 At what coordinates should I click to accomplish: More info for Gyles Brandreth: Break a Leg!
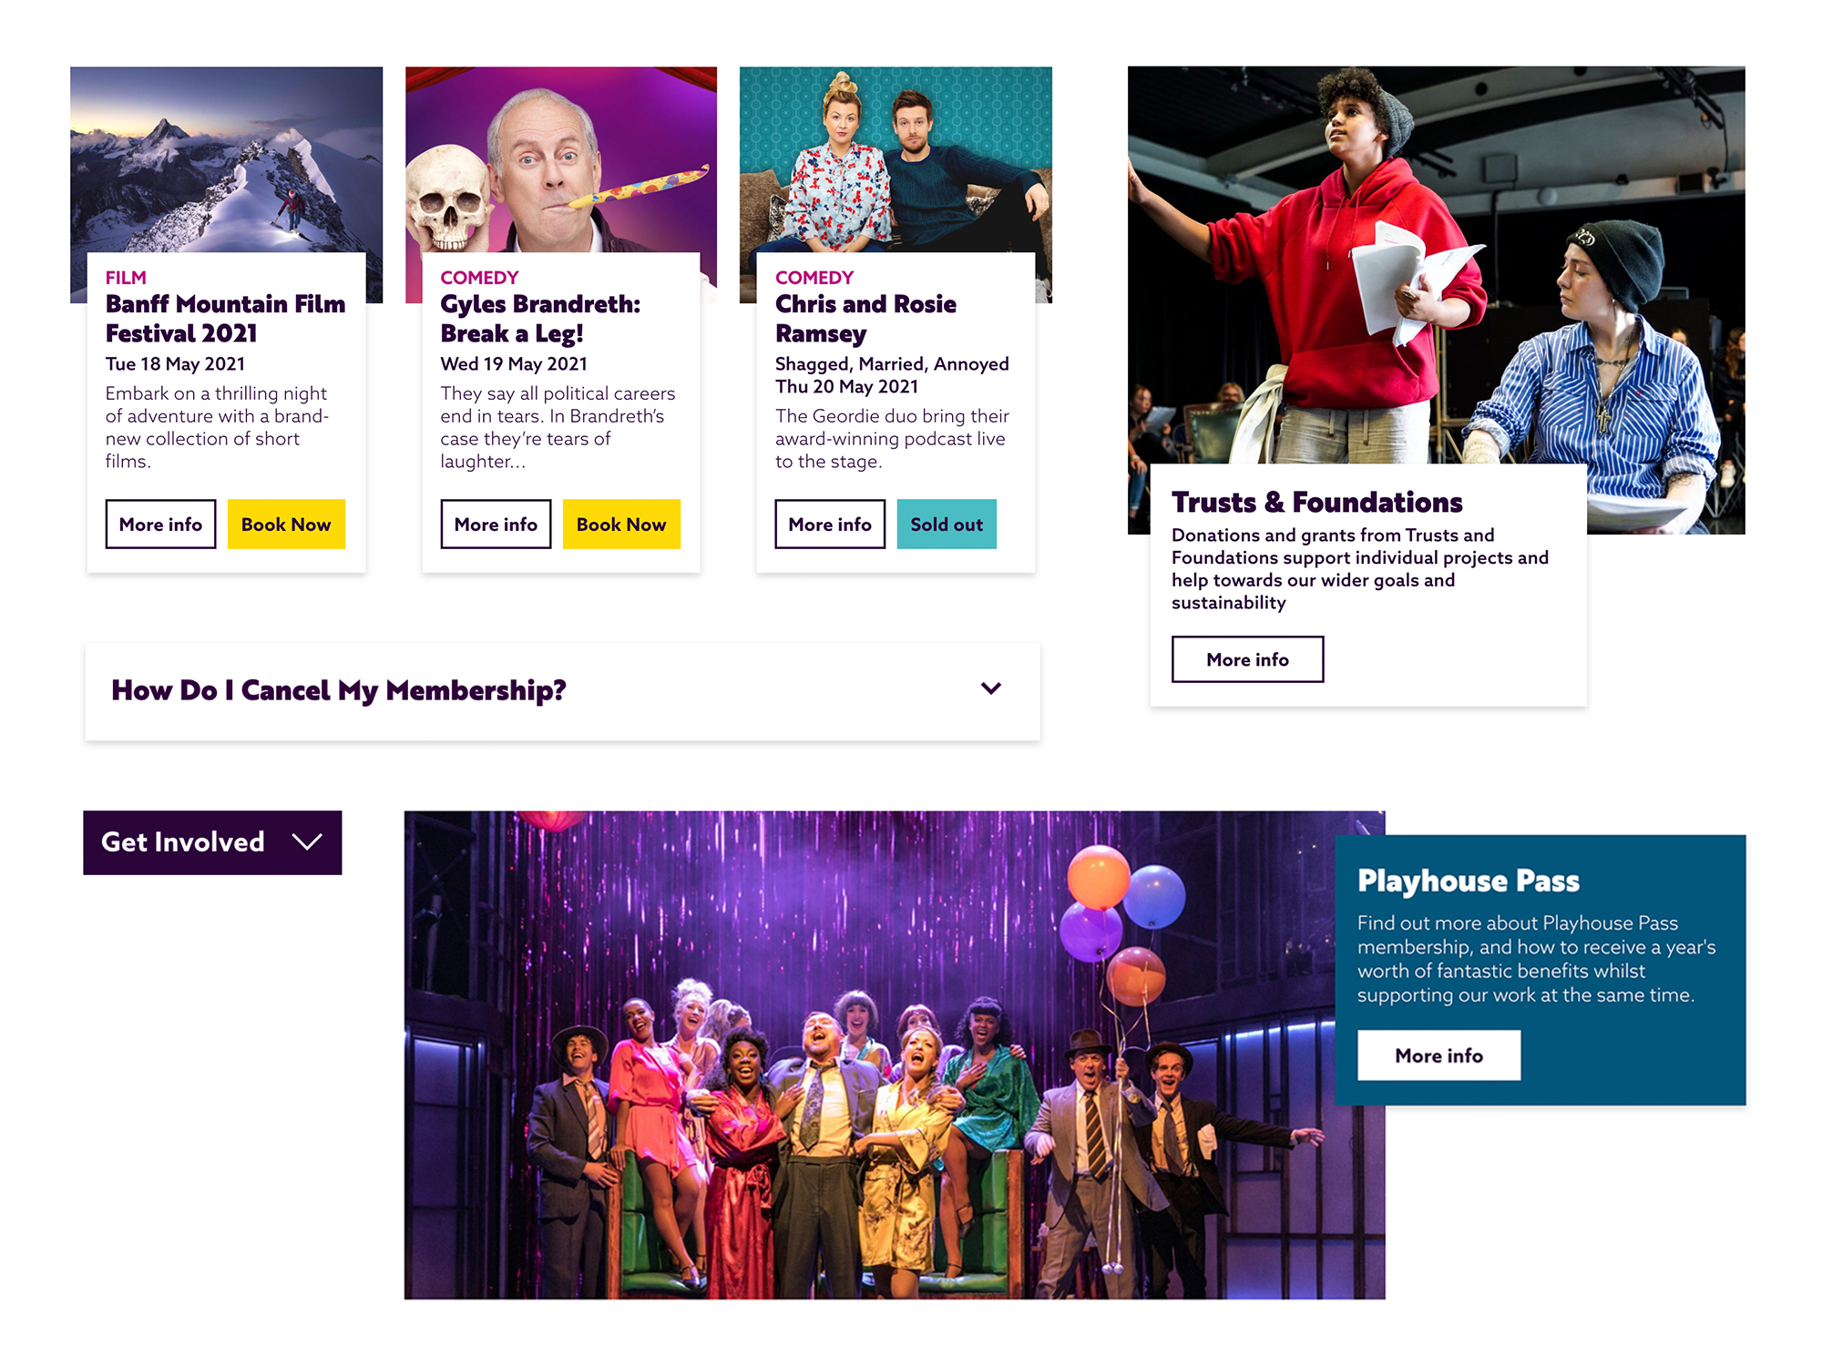[496, 524]
